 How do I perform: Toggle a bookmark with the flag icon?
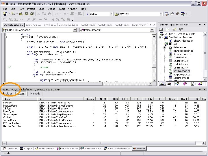point(53,19)
